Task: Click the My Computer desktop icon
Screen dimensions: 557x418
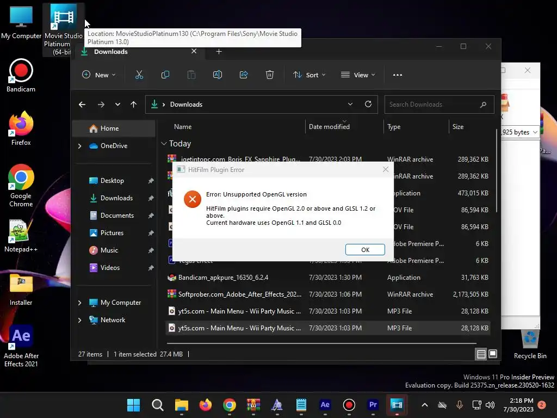Action: [x=21, y=22]
